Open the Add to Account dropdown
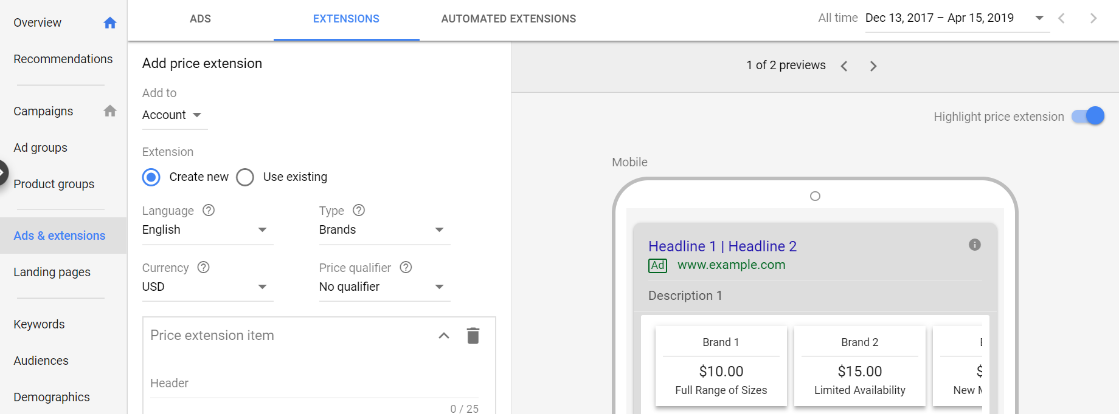The image size is (1119, 414). click(x=175, y=115)
